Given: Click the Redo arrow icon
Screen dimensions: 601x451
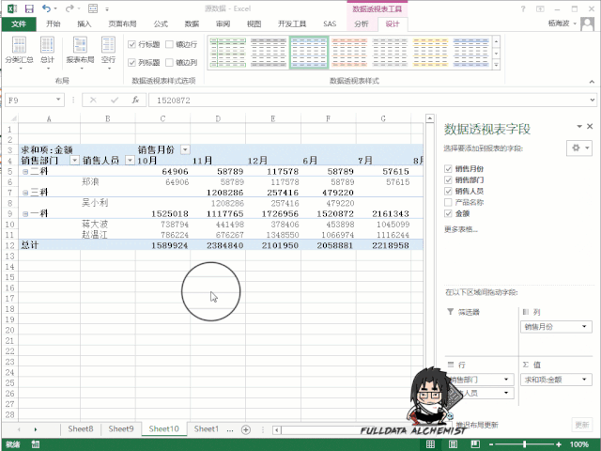Looking at the screenshot, I should 69,8.
